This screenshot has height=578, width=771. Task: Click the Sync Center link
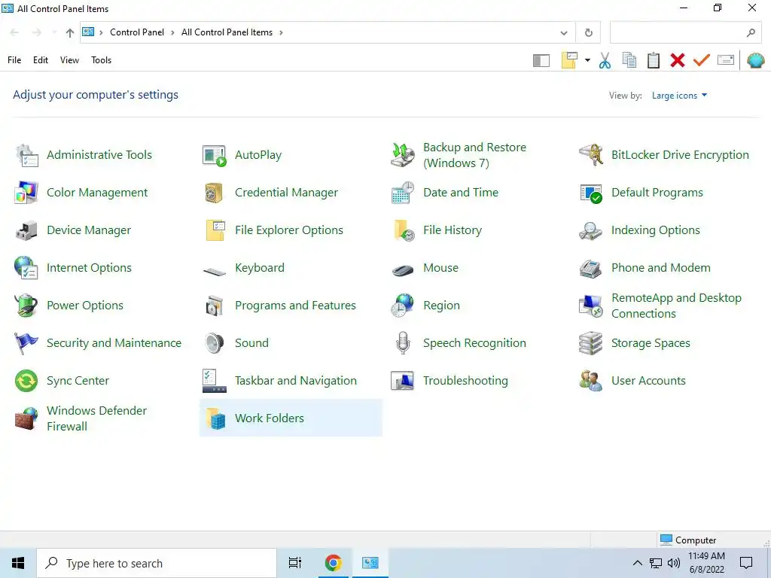click(x=78, y=381)
